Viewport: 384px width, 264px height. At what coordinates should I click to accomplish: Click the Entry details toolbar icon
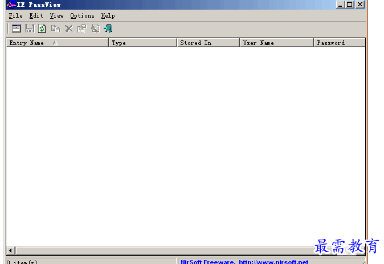(17, 28)
